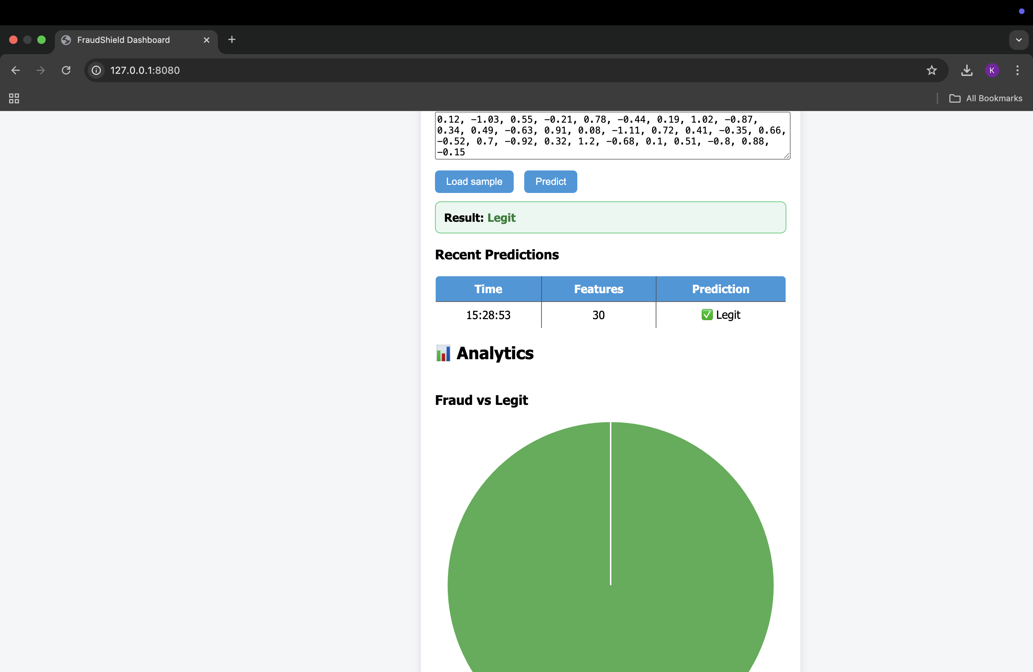Click the browser forward arrow
The width and height of the screenshot is (1033, 672).
point(41,70)
